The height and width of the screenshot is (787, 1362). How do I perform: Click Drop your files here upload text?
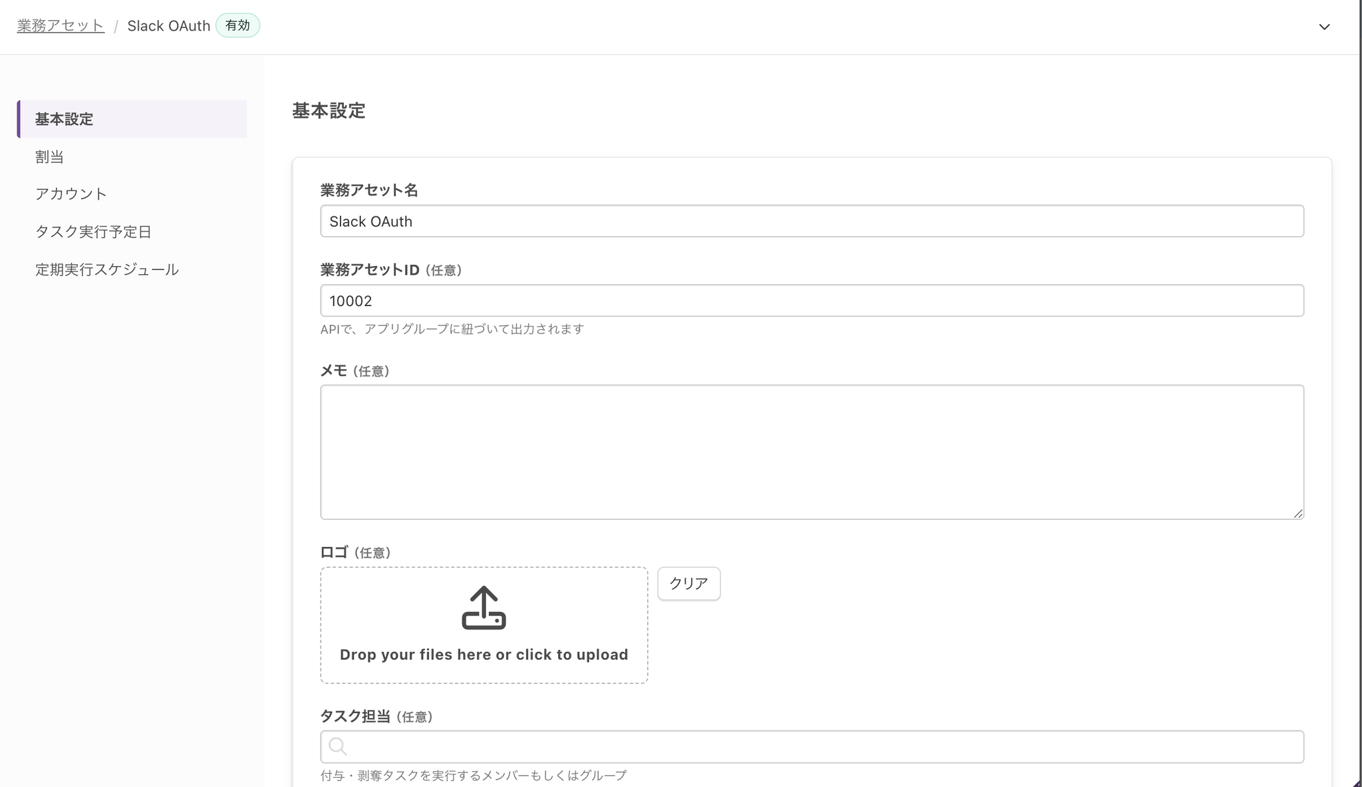pos(483,655)
